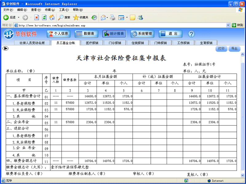Click the 打印 button
Screen dimensions: 246x184
(x=221, y=49)
